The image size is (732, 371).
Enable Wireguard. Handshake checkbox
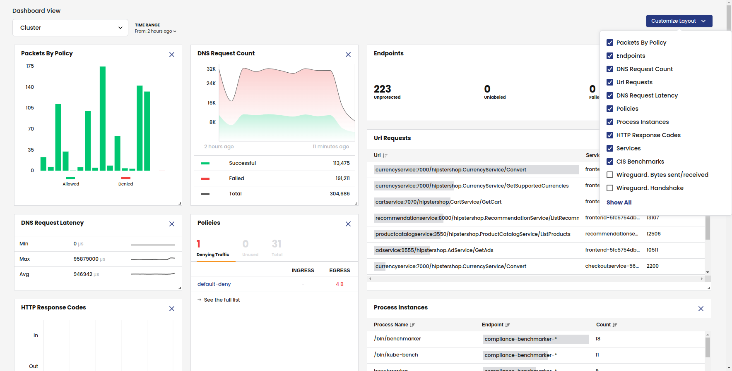point(610,188)
